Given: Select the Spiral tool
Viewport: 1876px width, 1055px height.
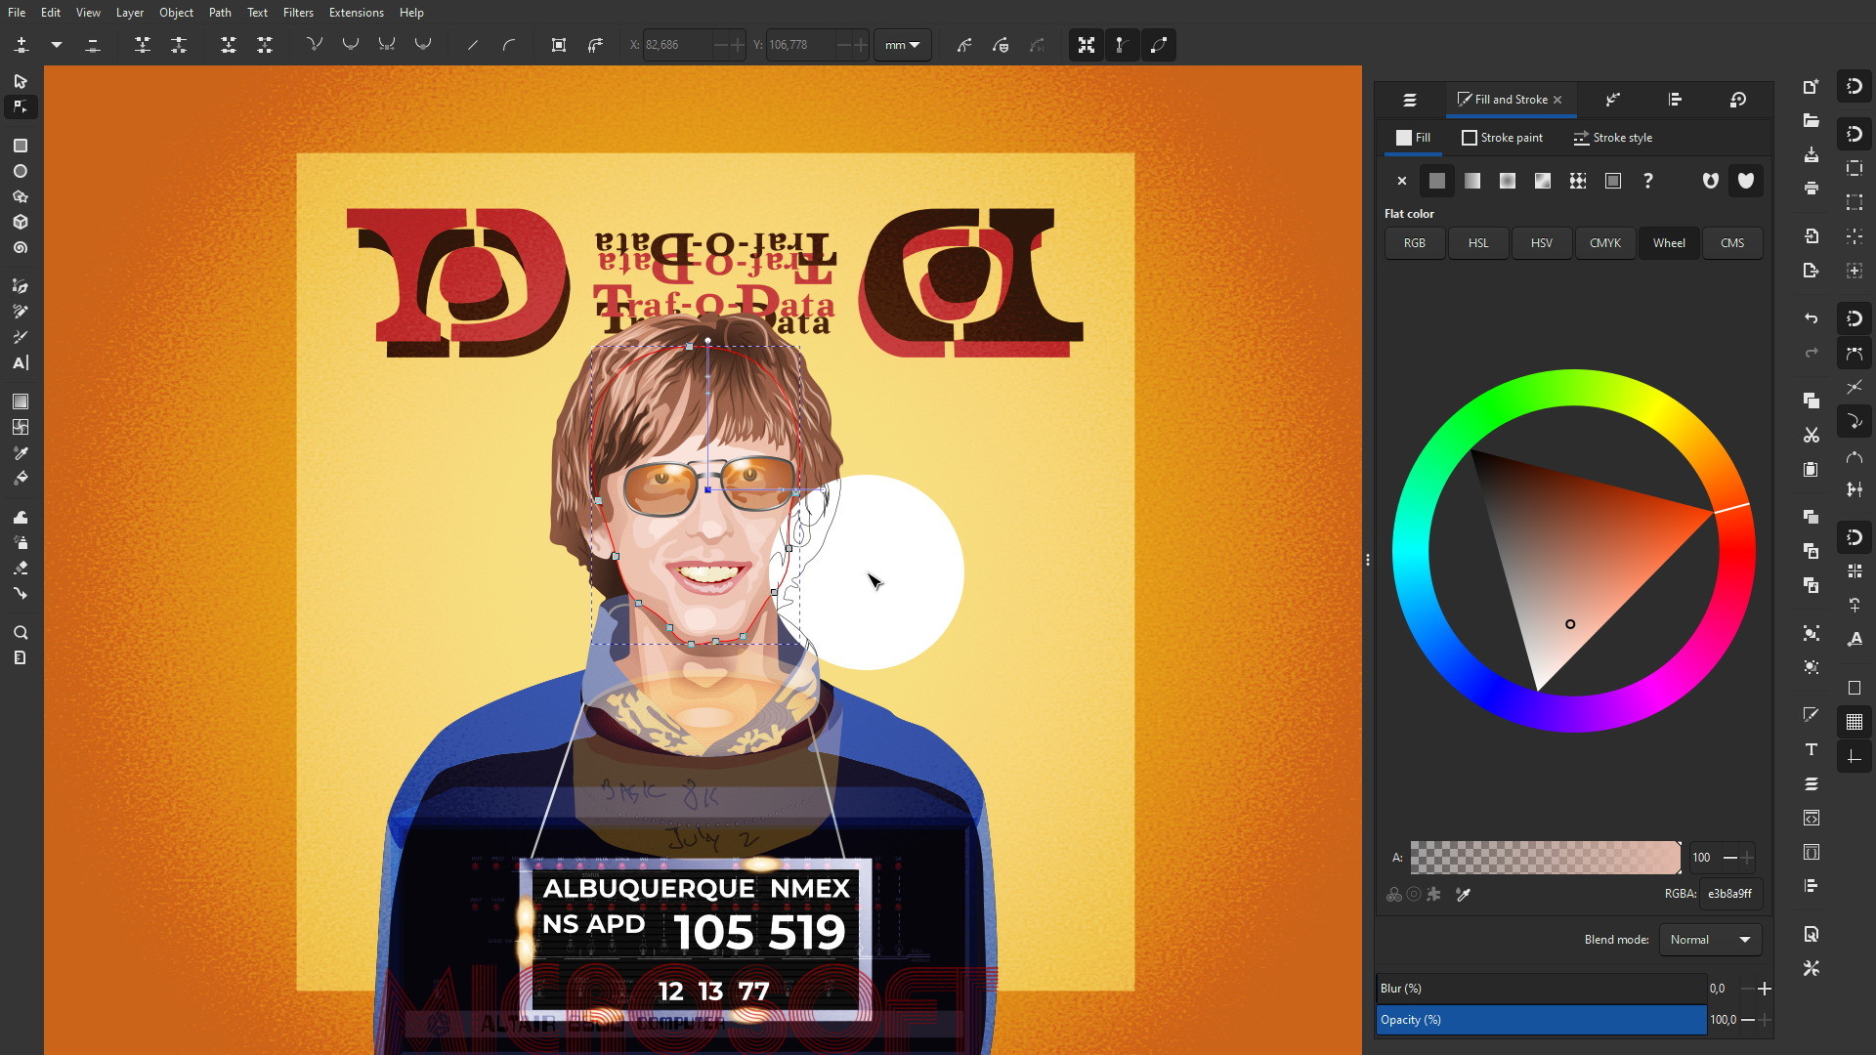Looking at the screenshot, I should pos(21,248).
